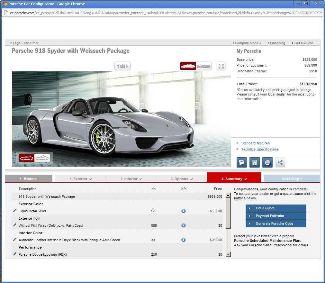The image size is (325, 283).
Task: Show info for Leather Interior Onyx Black
Action: coord(184,240)
